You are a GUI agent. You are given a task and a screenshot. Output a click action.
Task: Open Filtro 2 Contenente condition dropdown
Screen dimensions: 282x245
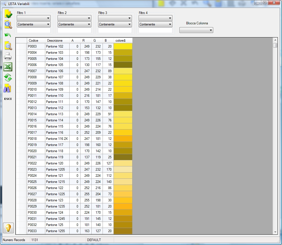pyautogui.click(x=74, y=24)
